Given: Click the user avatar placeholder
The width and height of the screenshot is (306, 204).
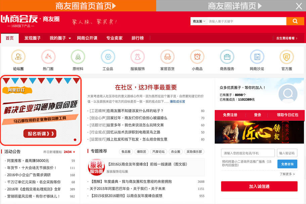Looking at the screenshot, I should (288, 94).
